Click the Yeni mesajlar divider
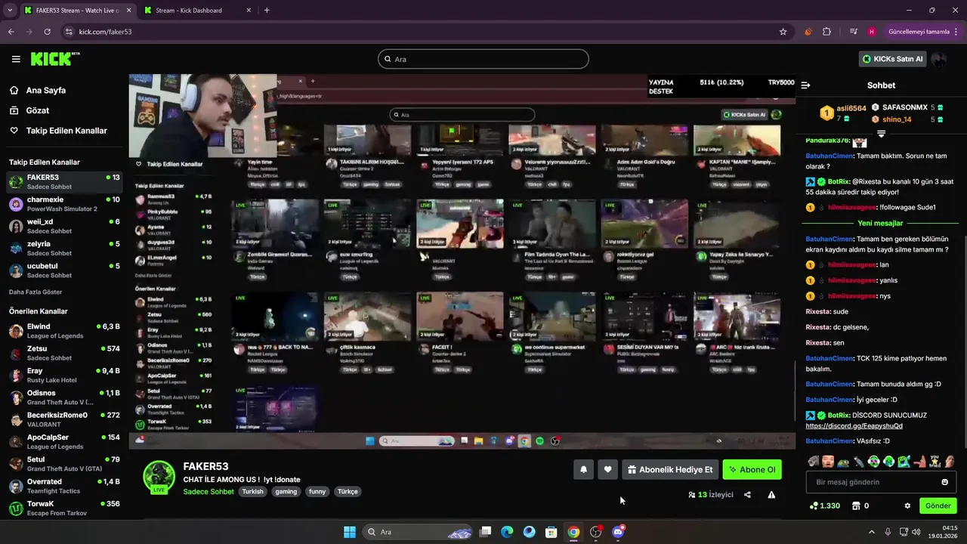The width and height of the screenshot is (967, 544). click(x=880, y=224)
